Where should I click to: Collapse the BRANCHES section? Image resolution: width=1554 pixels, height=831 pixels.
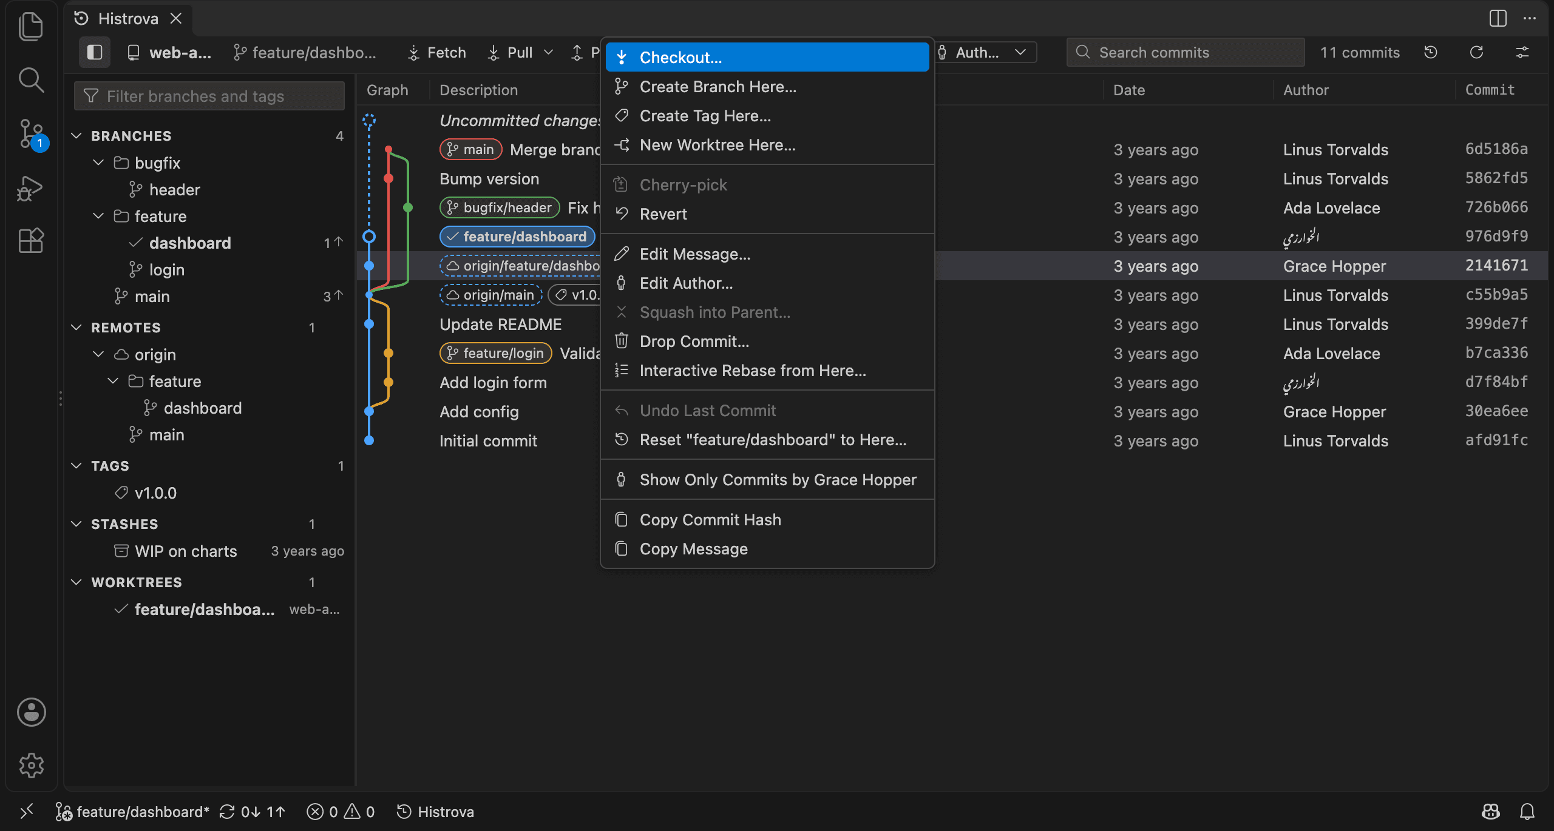(76, 136)
